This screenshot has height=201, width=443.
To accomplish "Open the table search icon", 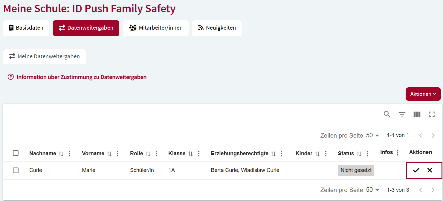I will pos(387,114).
